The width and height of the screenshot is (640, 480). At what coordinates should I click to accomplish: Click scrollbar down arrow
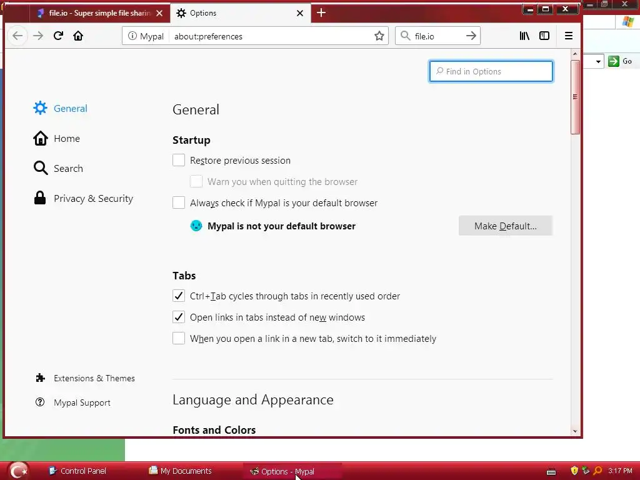point(575,431)
